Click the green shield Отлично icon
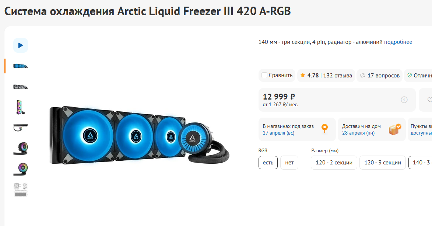The height and width of the screenshot is (226, 432). tap(410, 75)
